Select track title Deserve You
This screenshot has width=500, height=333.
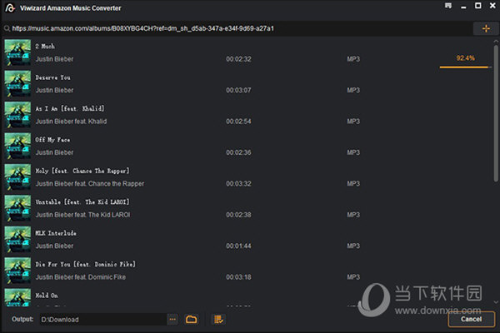pyautogui.click(x=53, y=77)
